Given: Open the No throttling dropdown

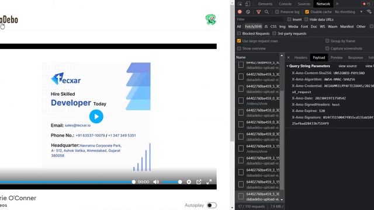Looking at the screenshot, I should click(x=348, y=12).
